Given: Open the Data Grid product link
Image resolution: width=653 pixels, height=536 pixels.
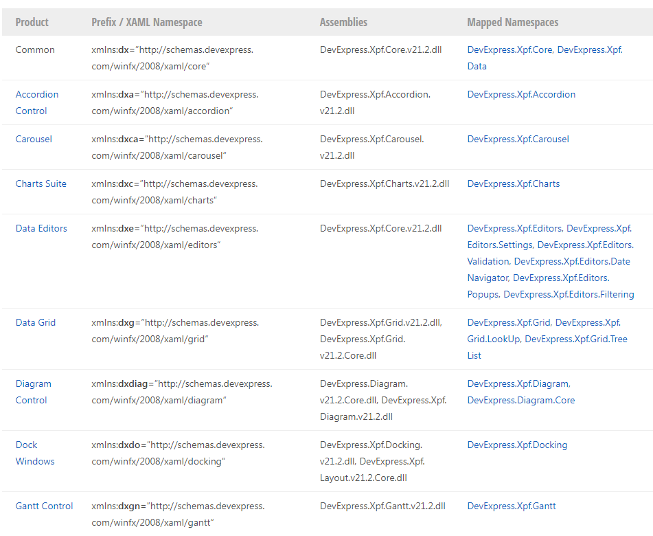Looking at the screenshot, I should [35, 323].
